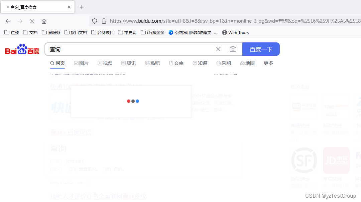Screen dimensions: 361x202
Task: Select the 网页 results tab
Action: pyautogui.click(x=57, y=63)
